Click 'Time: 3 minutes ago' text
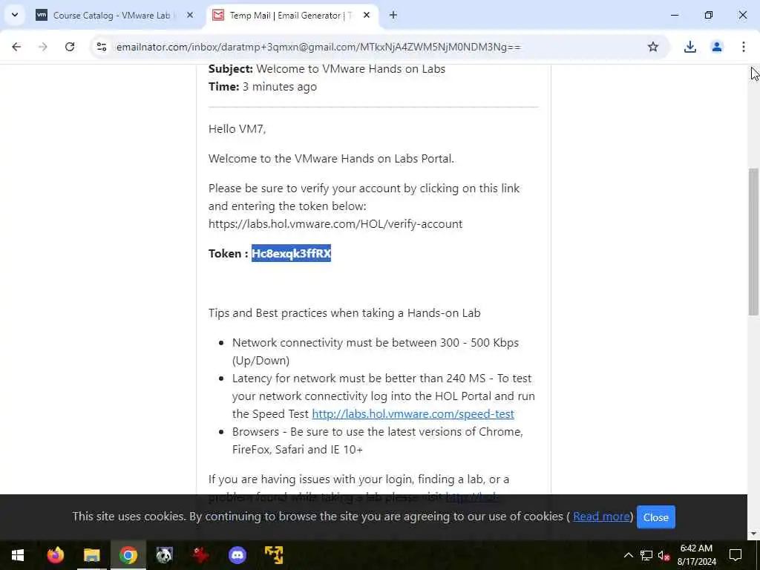Viewport: 760px width, 570px height. tap(263, 87)
